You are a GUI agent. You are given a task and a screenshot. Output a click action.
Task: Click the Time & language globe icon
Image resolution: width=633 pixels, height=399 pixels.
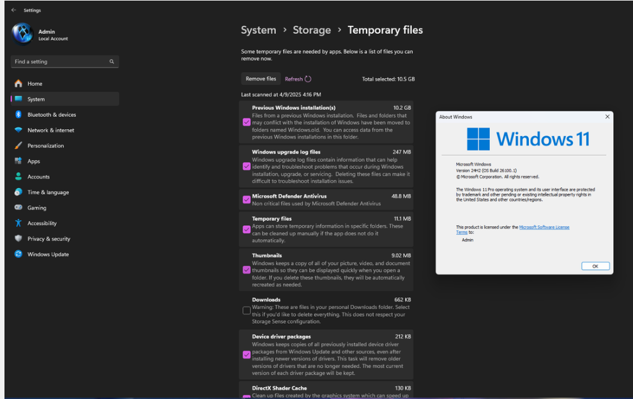18,192
